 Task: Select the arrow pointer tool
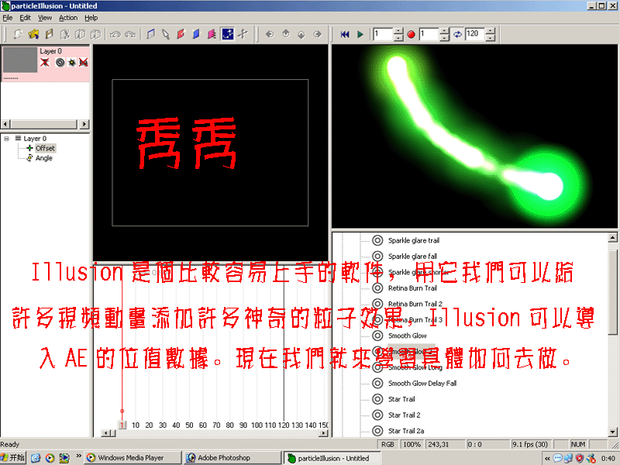pos(166,34)
